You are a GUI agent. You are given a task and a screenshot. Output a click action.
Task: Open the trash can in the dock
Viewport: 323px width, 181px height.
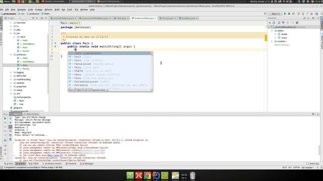(x=192, y=175)
